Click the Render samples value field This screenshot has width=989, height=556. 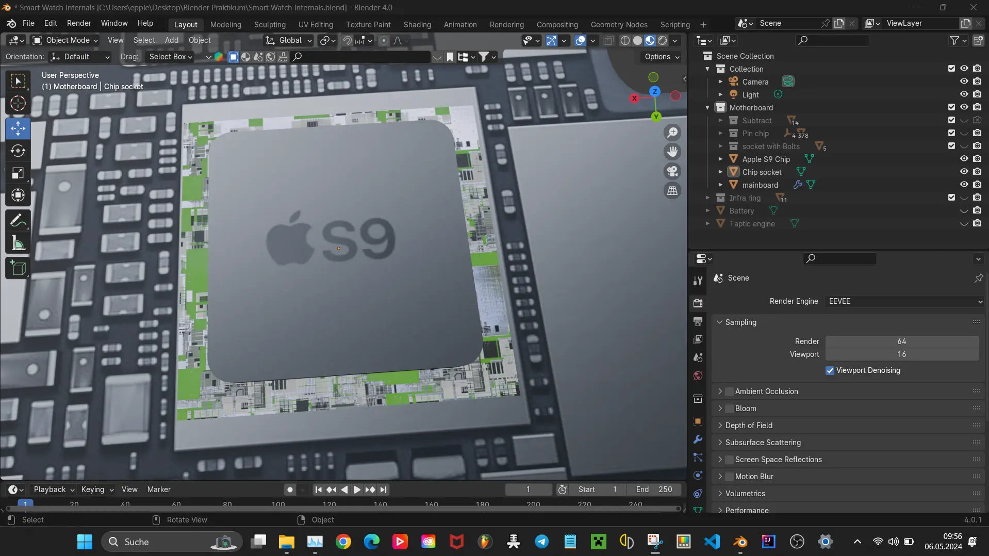902,341
